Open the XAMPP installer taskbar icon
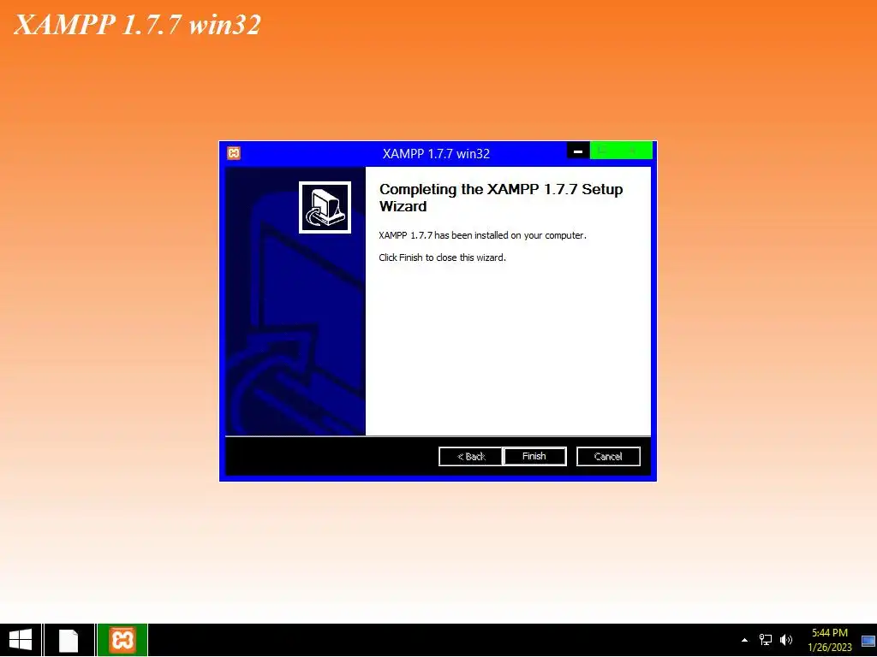The width and height of the screenshot is (877, 657). 122,640
